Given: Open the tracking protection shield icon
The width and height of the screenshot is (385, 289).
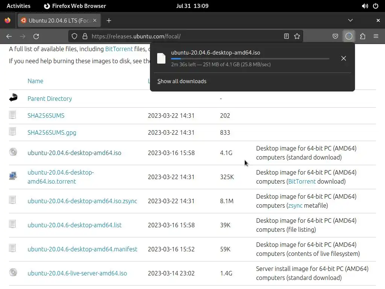Looking at the screenshot, I should 74,37.
